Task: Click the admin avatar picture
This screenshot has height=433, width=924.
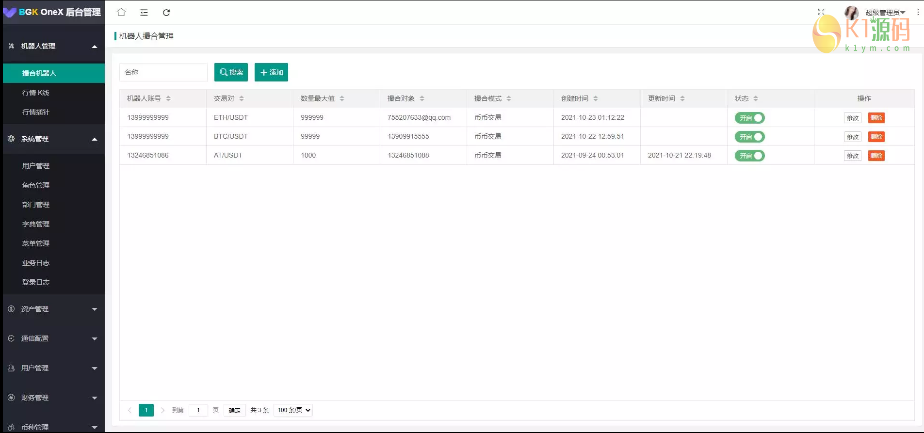Action: click(852, 13)
